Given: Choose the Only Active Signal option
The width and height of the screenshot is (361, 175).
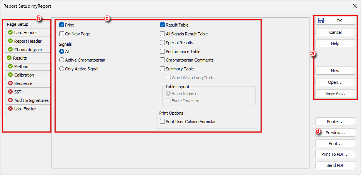Looking at the screenshot, I should pyautogui.click(x=62, y=69).
